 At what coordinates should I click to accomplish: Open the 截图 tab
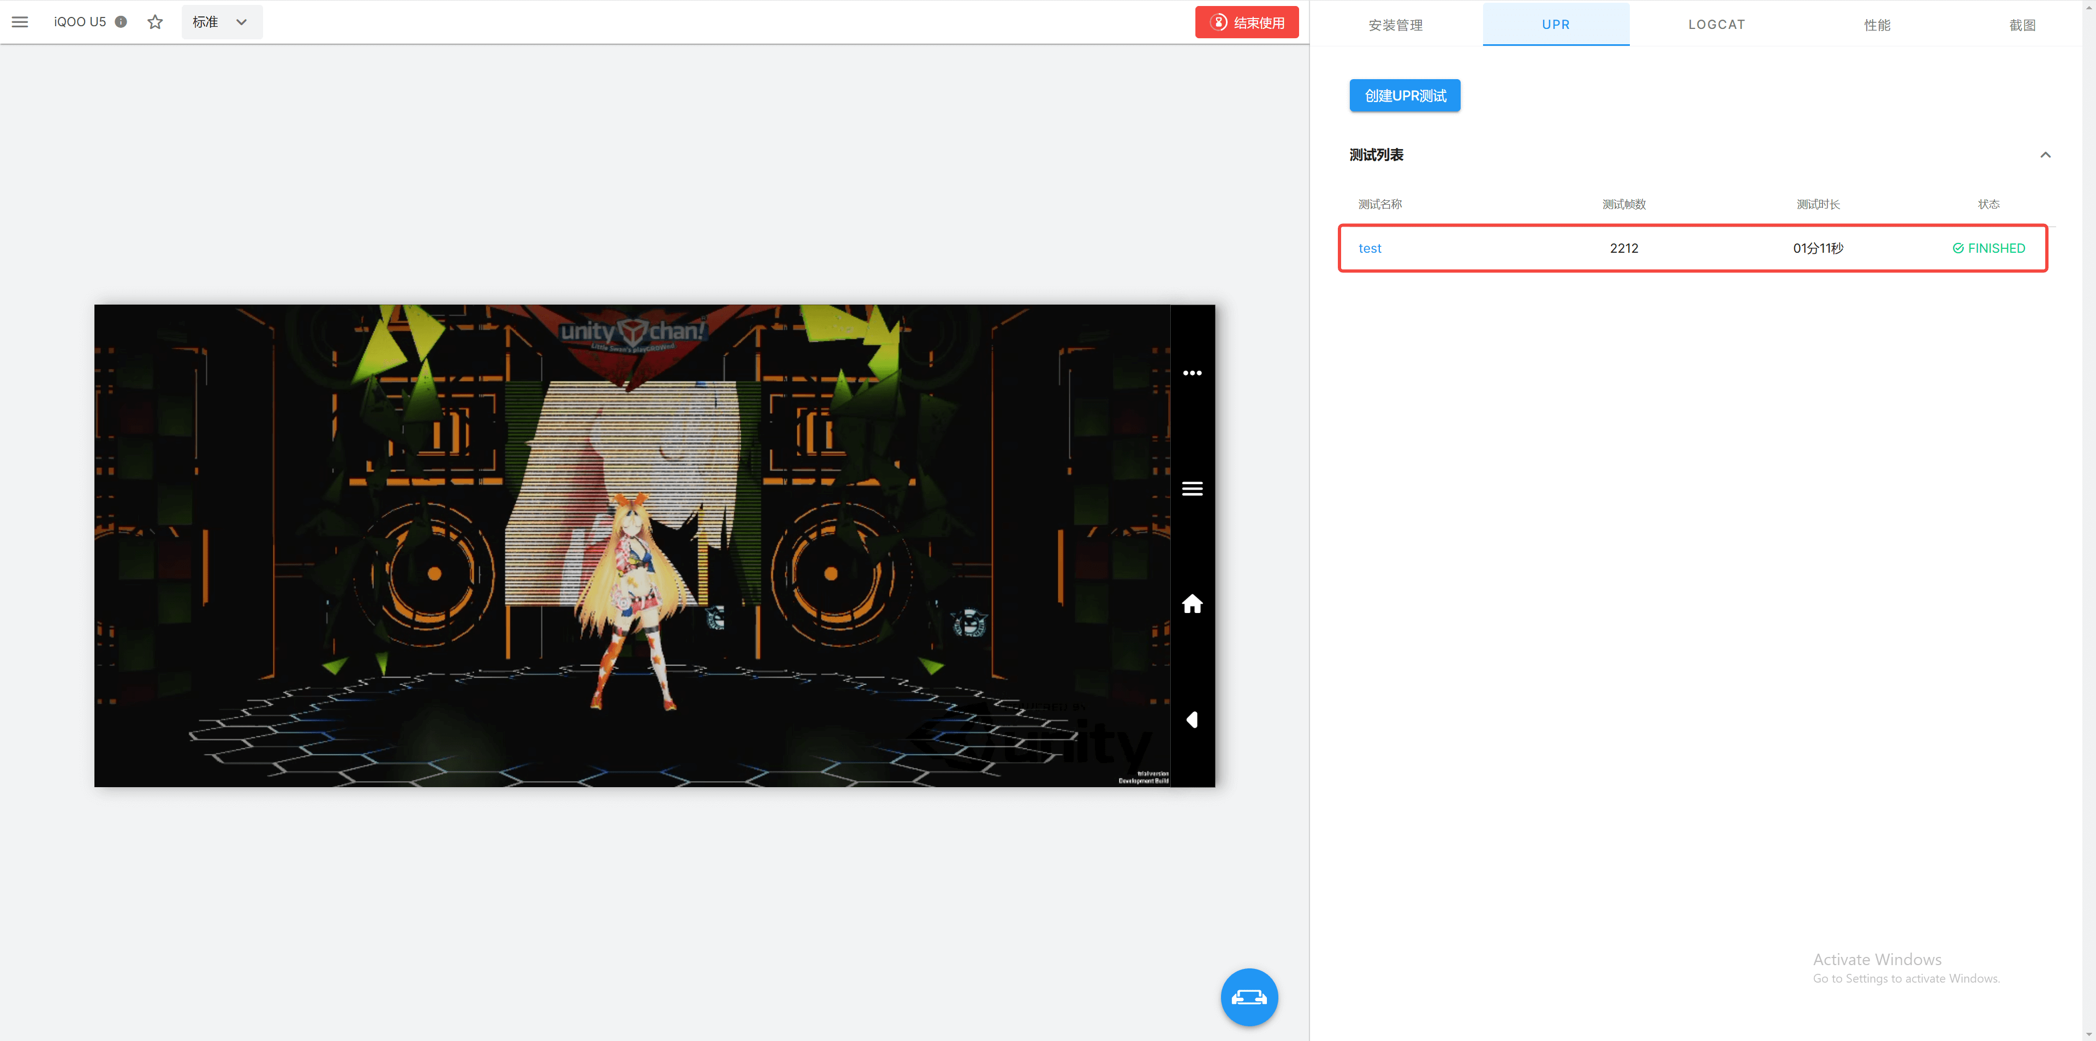pyautogui.click(x=2022, y=25)
